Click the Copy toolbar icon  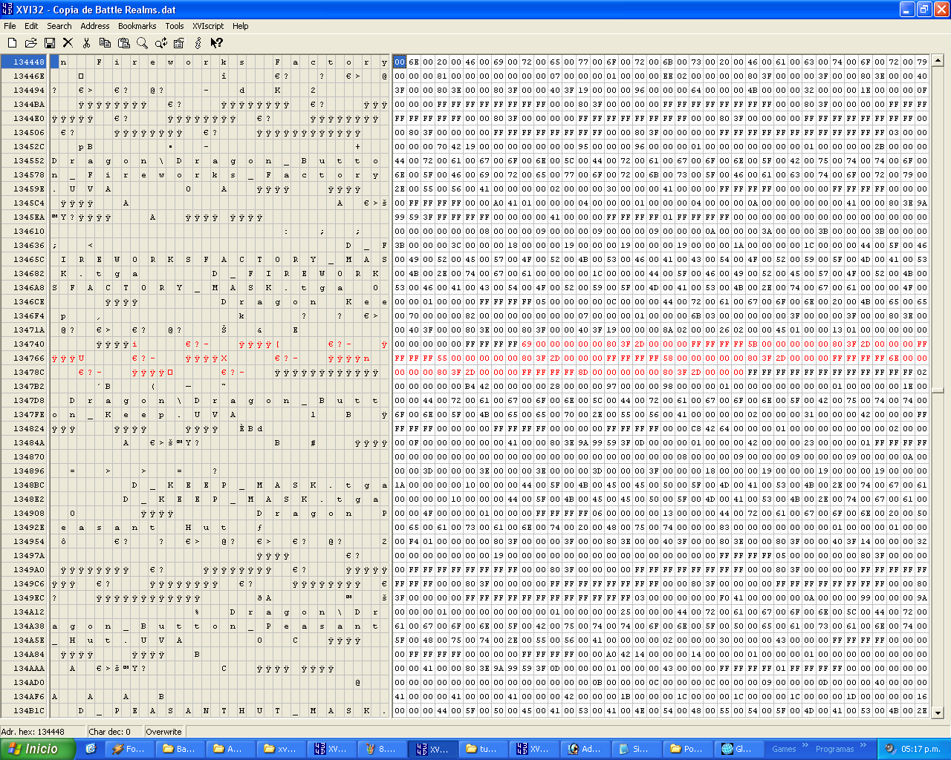(105, 43)
